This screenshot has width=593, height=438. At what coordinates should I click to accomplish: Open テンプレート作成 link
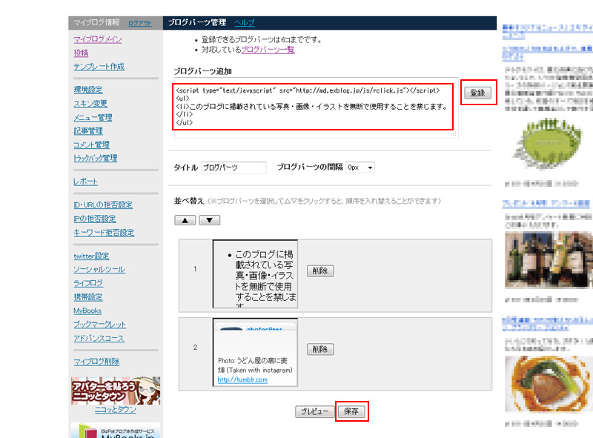click(x=99, y=67)
